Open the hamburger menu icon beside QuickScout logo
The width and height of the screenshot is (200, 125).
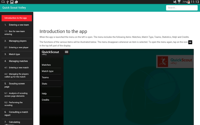(x=66, y=52)
